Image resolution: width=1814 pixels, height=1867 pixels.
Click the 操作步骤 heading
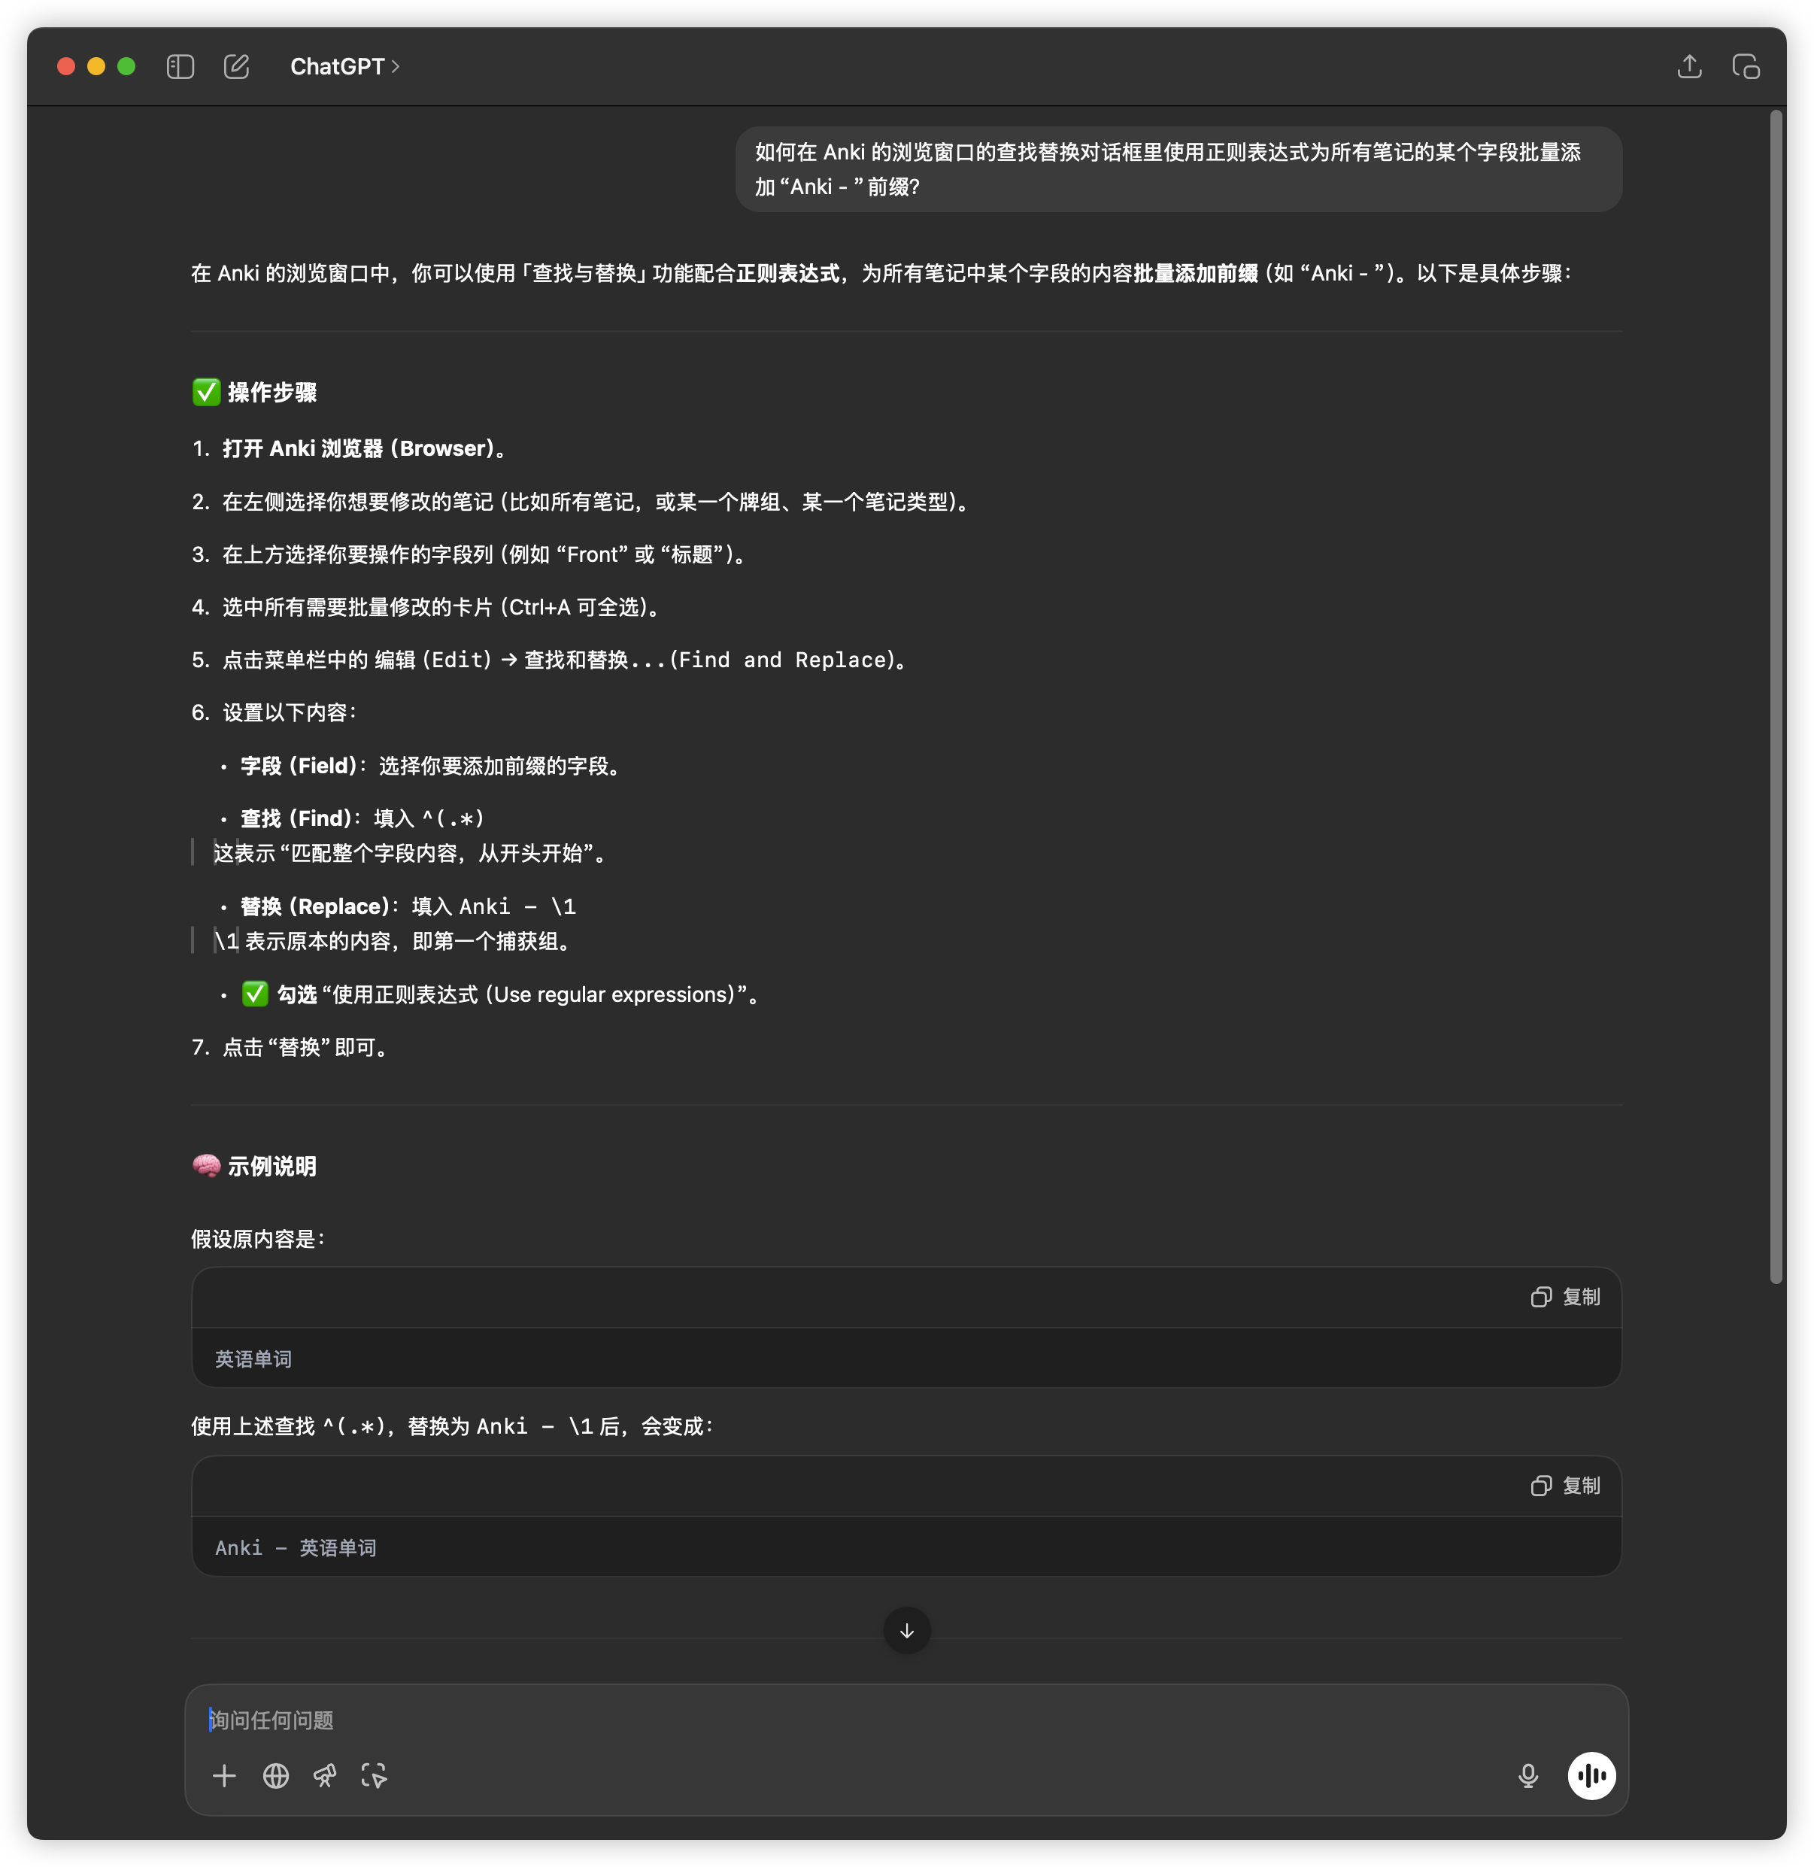[254, 392]
